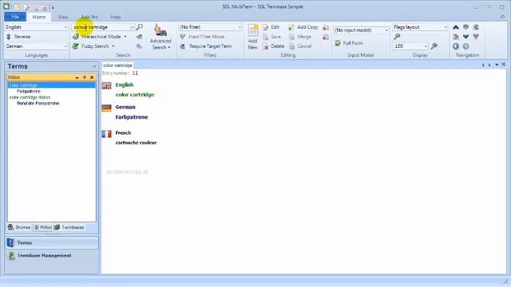Screen dimensions: 511x287
Task: Click the application icon in the title bar
Action: (6, 6)
